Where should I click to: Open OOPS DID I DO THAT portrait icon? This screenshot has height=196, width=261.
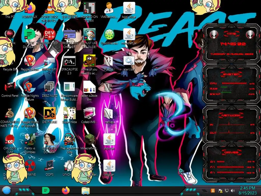(50, 144)
